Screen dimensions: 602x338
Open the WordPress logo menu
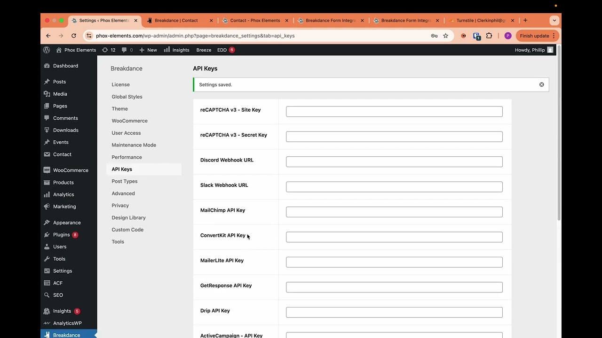pyautogui.click(x=47, y=50)
